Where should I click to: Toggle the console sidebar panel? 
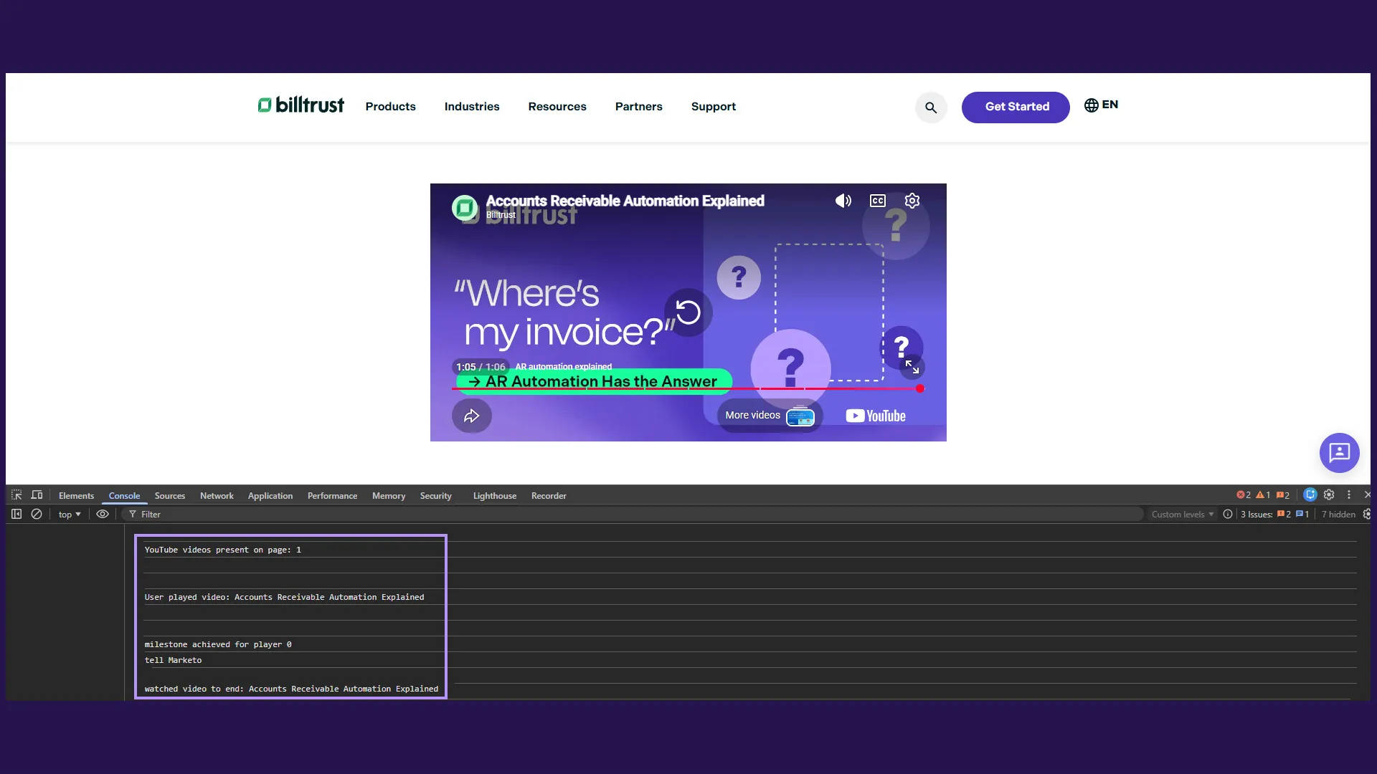pyautogui.click(x=16, y=514)
